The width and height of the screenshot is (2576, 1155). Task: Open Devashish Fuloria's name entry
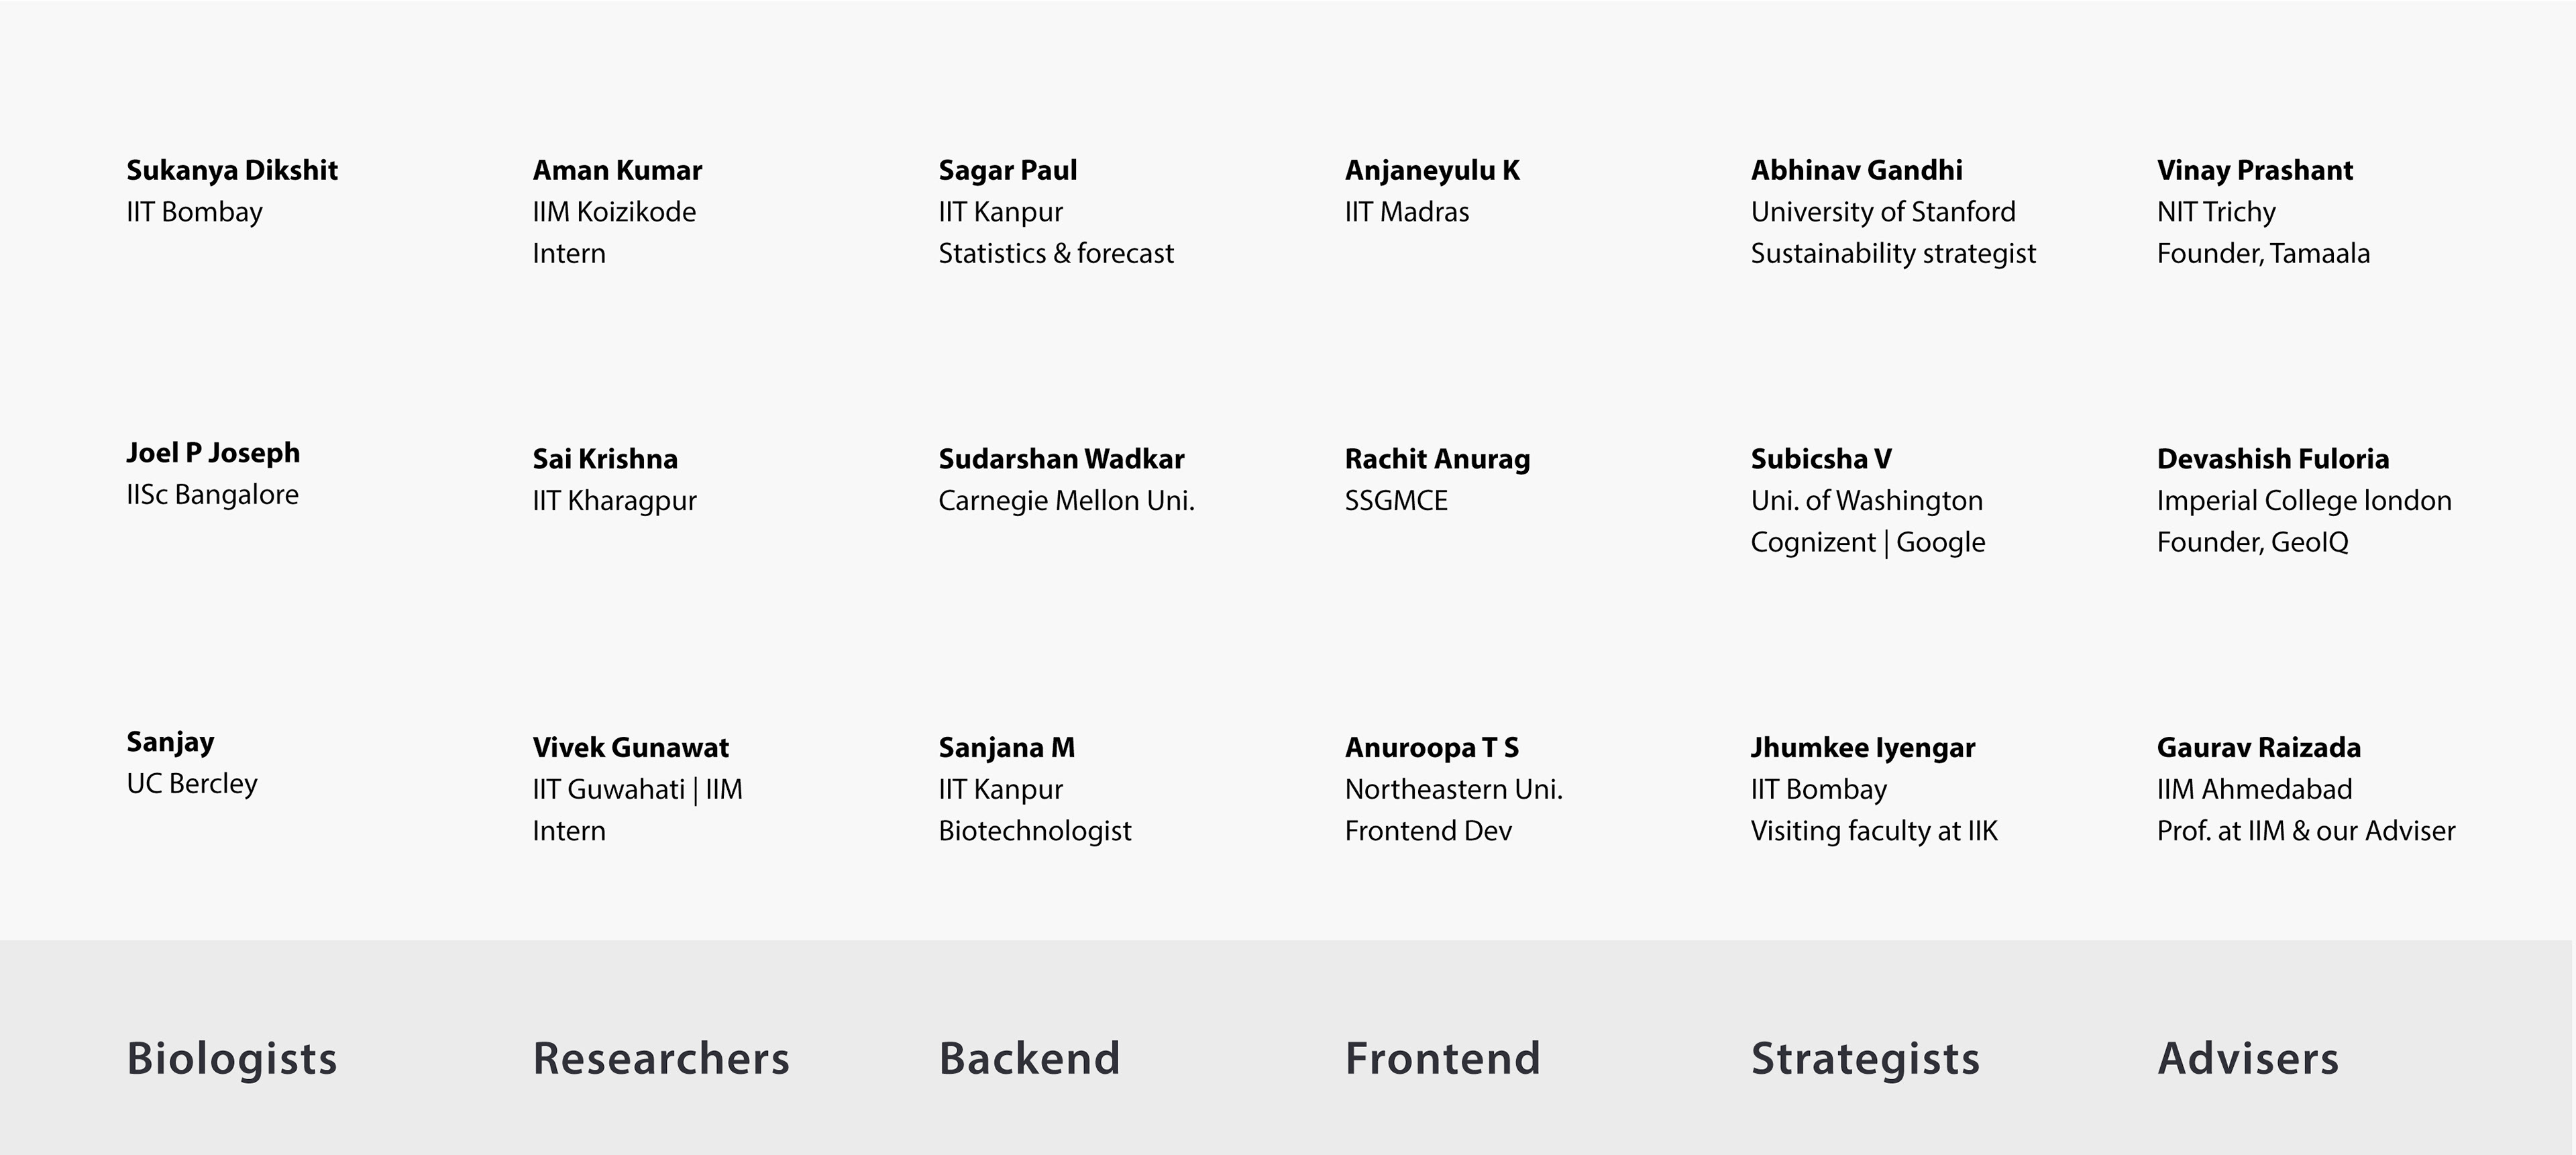[2272, 459]
